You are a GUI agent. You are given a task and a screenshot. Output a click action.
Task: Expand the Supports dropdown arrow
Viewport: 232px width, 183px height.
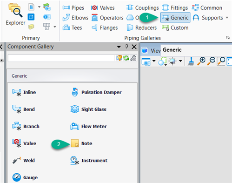pyautogui.click(x=227, y=18)
